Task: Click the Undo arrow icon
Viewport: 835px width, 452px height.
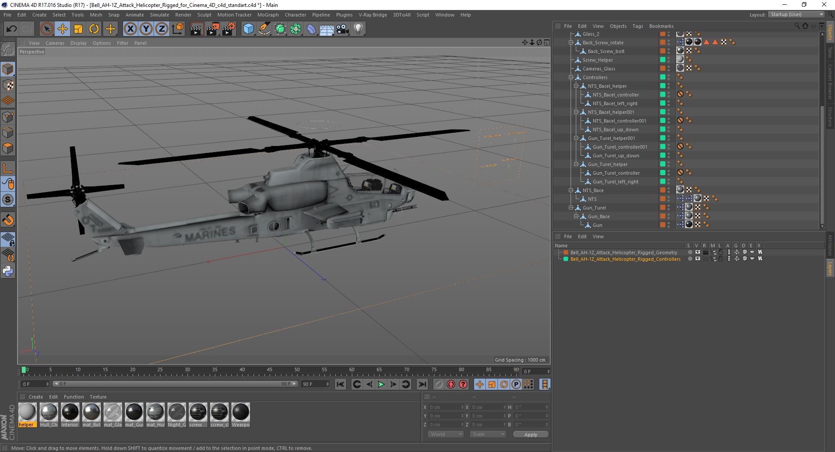Action: point(12,29)
